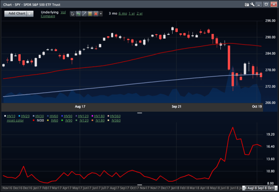This screenshot has height=192, width=279.
Task: Select the 6 mo time range
Action: click(x=122, y=14)
